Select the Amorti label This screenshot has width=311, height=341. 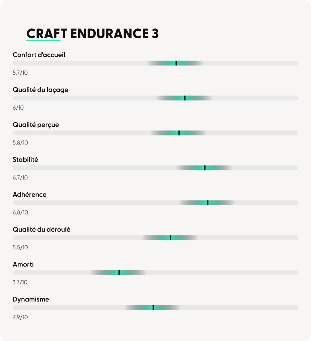click(x=23, y=264)
